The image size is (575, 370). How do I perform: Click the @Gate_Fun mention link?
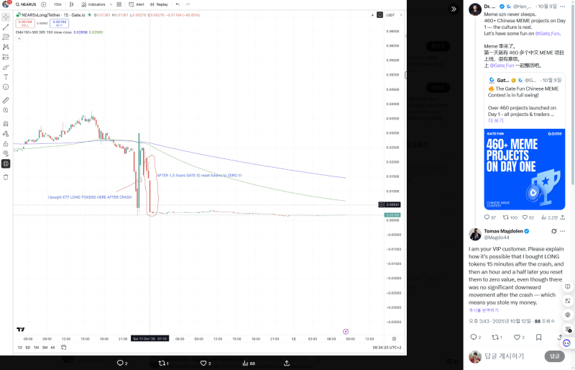point(547,33)
